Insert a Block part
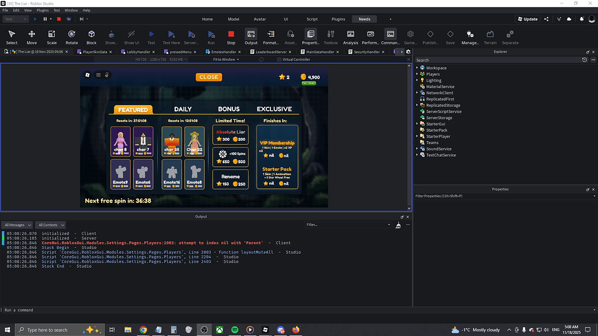598x336 pixels. [x=91, y=37]
